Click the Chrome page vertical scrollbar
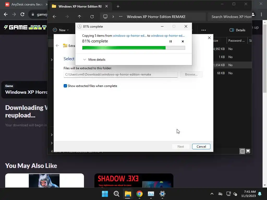267x200 pixels. coord(265,59)
